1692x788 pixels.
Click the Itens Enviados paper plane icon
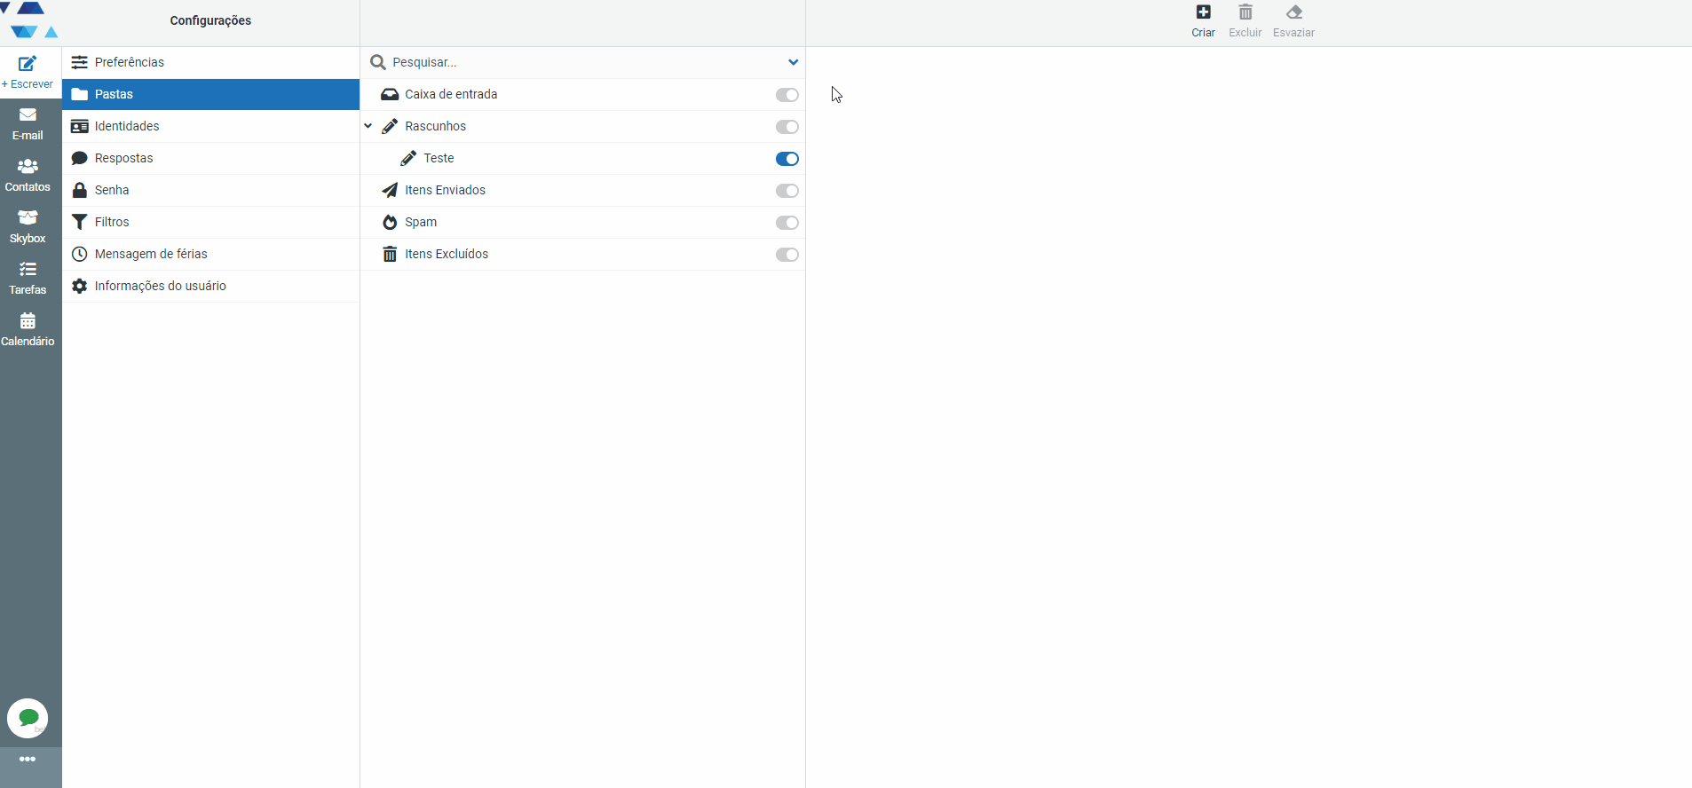pos(390,190)
